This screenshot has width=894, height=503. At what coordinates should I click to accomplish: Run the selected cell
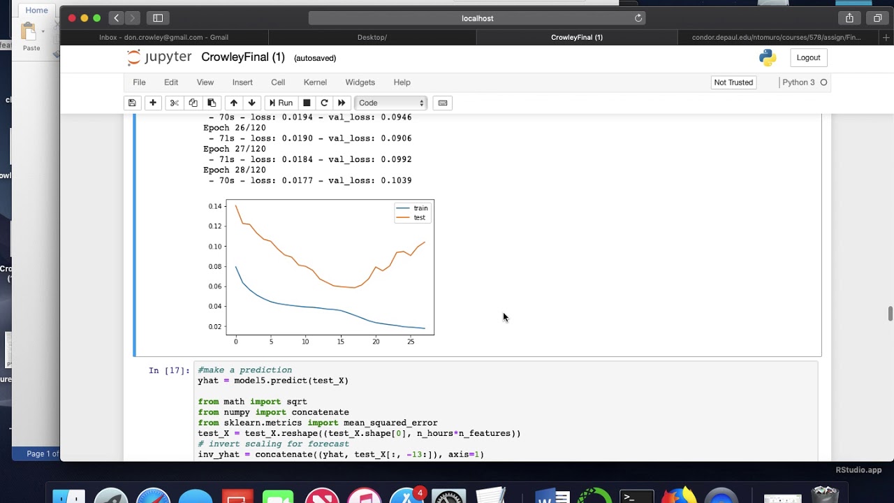[281, 103]
